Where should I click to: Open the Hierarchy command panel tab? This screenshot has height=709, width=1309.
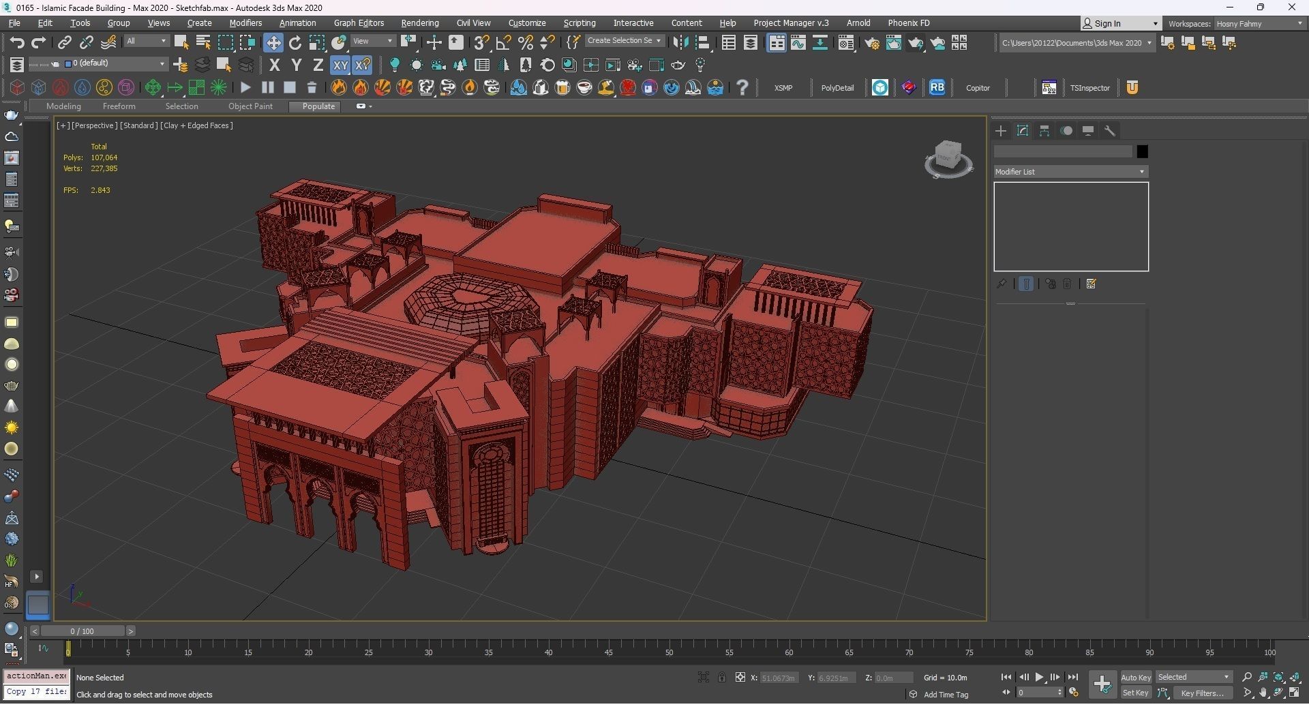1044,131
